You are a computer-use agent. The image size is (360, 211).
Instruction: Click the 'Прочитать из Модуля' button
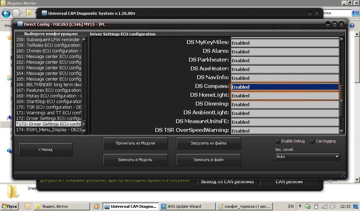click(x=135, y=143)
